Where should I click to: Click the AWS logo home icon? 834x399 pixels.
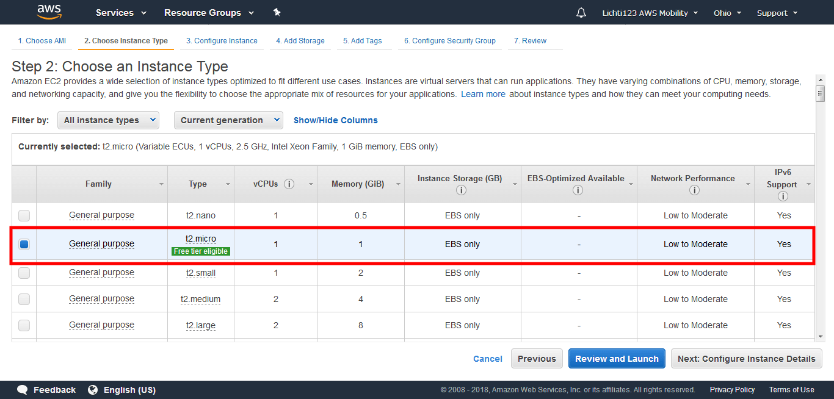49,12
